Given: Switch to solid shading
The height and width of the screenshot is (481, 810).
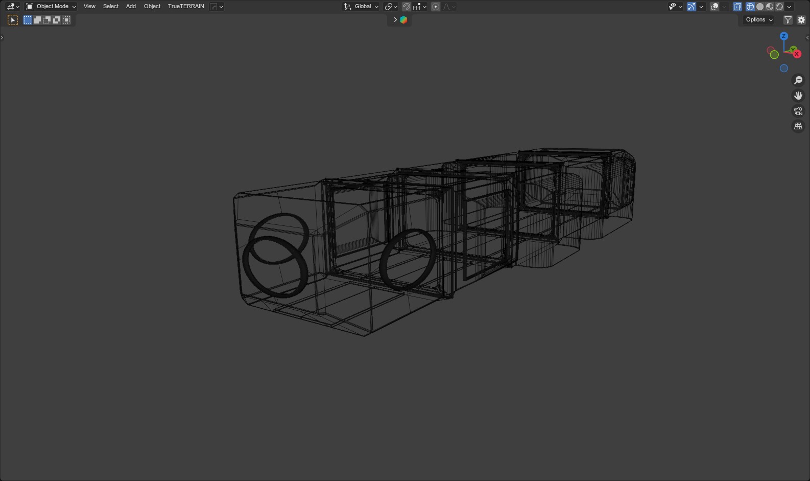Looking at the screenshot, I should 760,7.
